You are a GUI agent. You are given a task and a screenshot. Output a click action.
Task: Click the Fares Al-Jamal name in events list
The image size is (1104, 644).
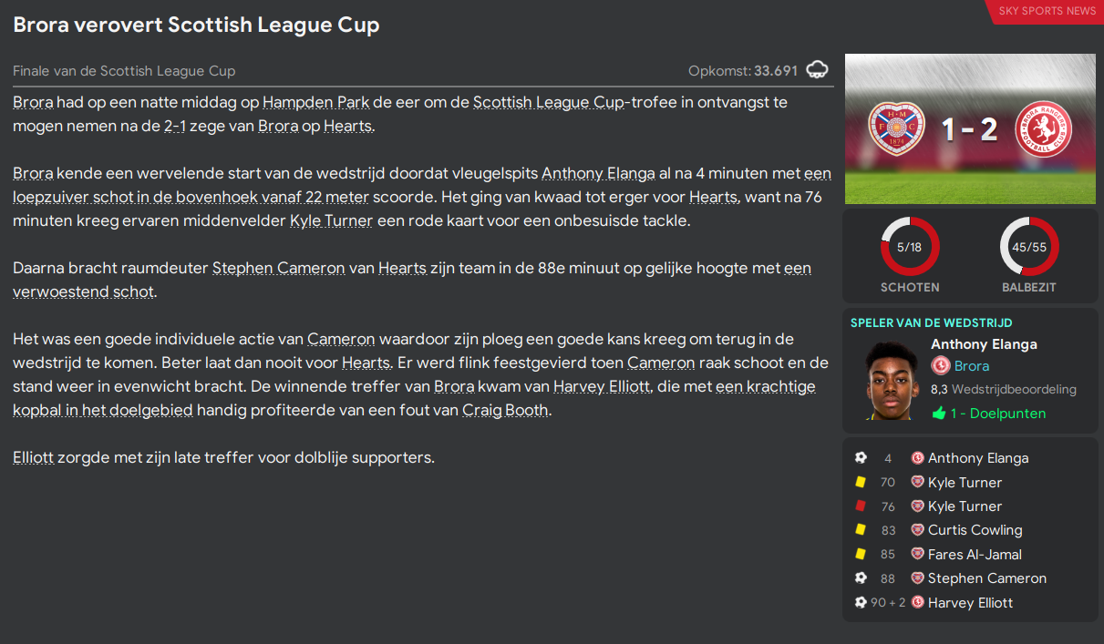(975, 554)
